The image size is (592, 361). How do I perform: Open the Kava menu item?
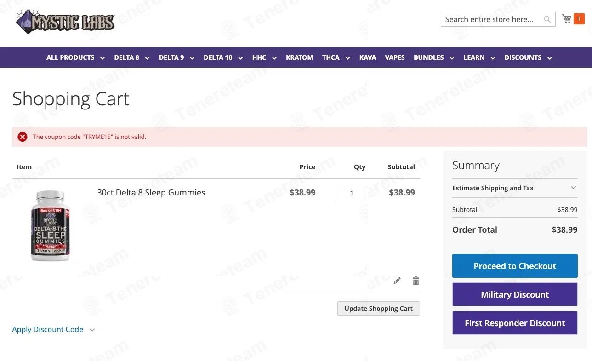coord(367,57)
